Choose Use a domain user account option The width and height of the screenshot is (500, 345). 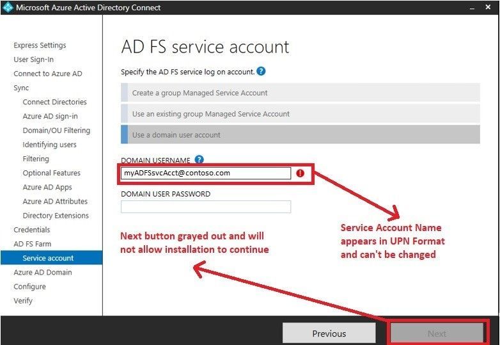tap(301, 134)
